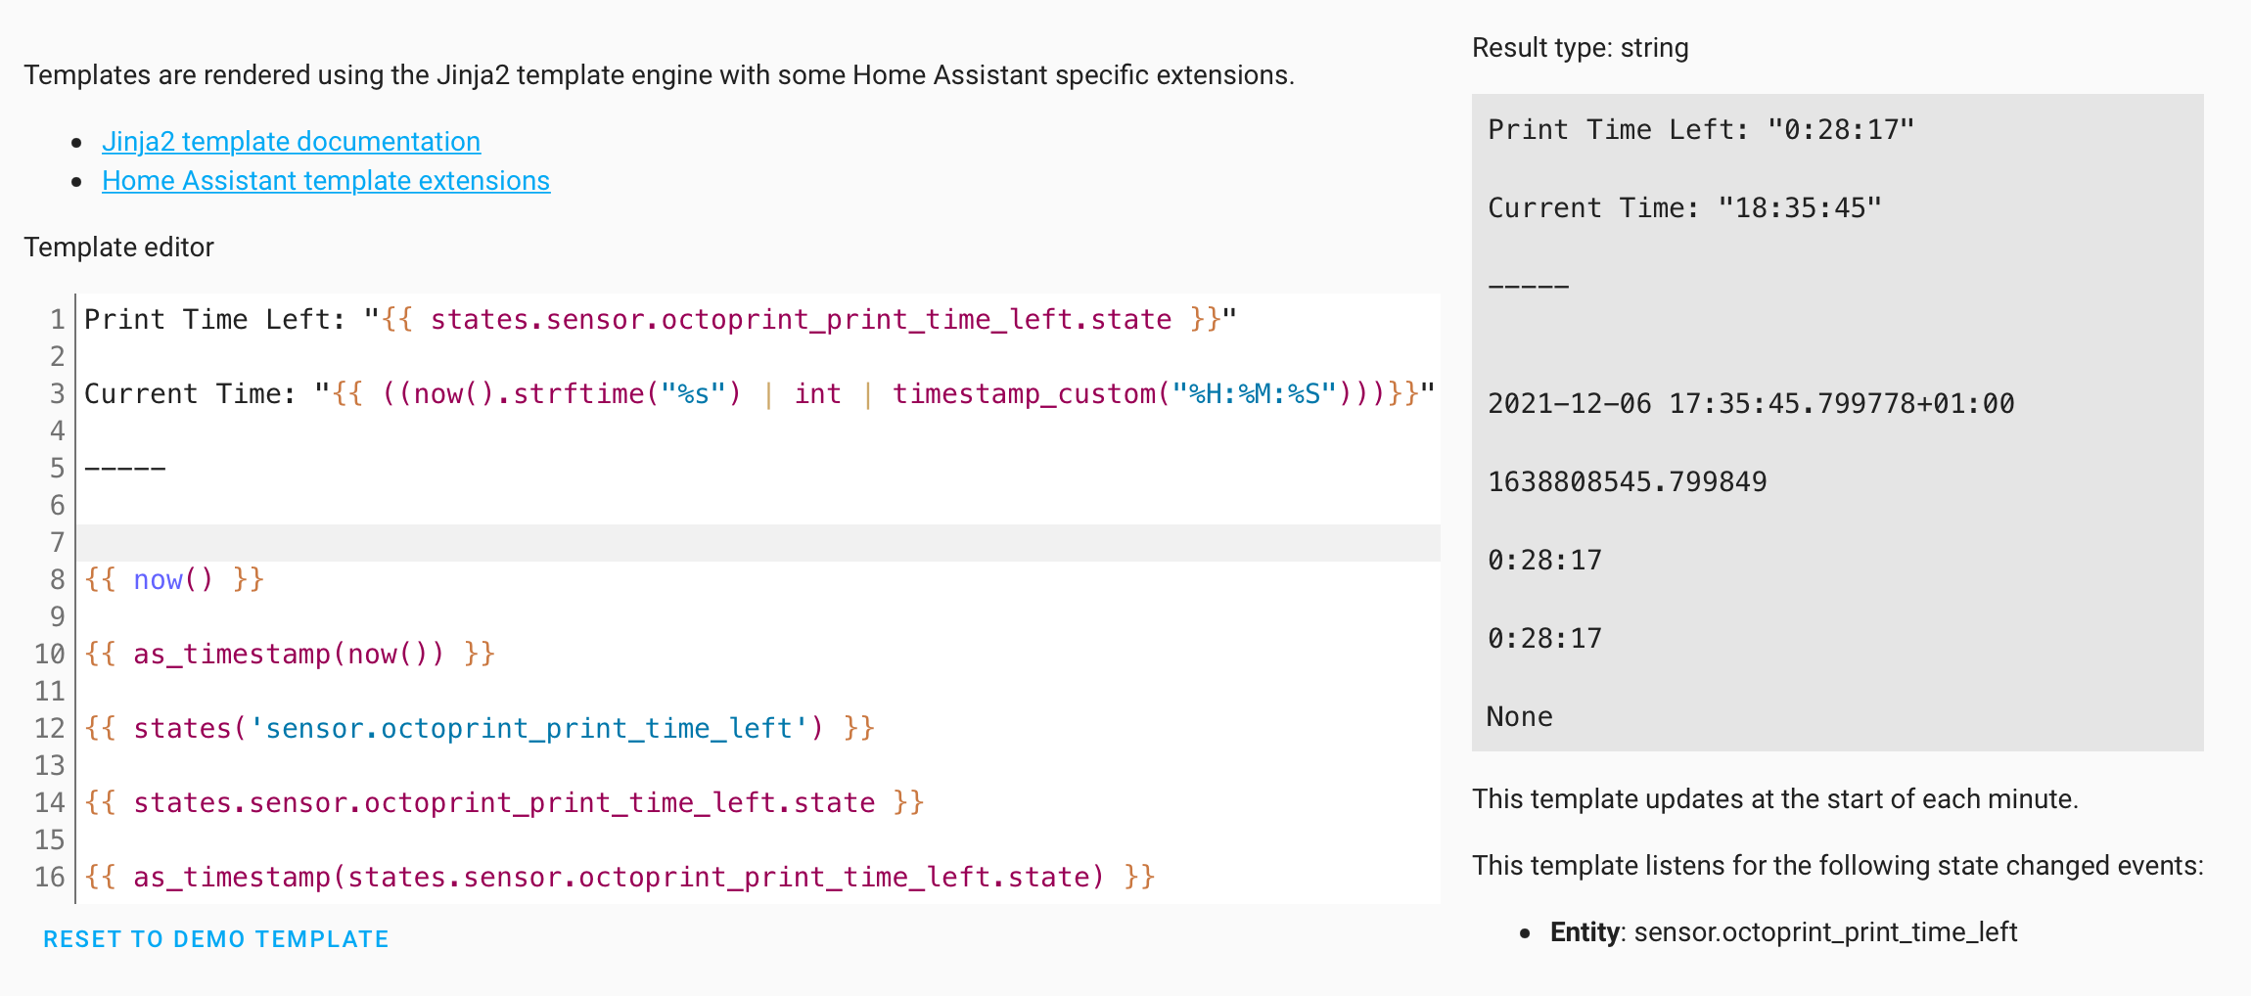Click the None value in the result panel

tap(1518, 716)
